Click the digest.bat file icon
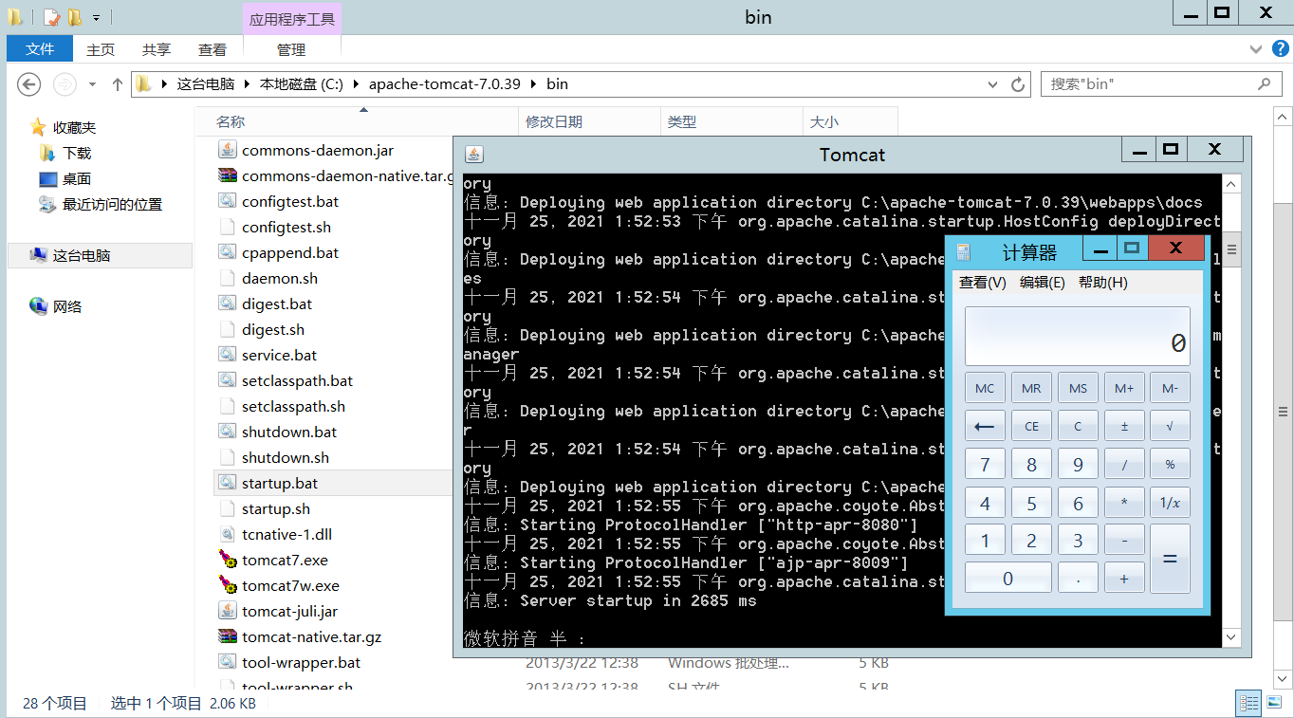 pyautogui.click(x=227, y=304)
